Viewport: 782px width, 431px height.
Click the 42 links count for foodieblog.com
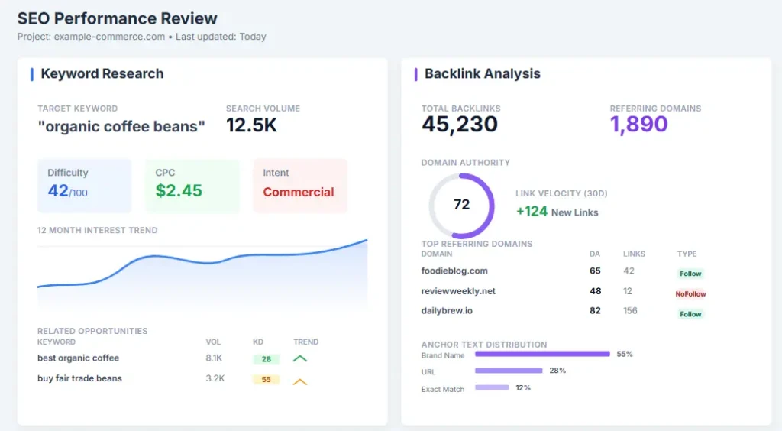click(629, 271)
